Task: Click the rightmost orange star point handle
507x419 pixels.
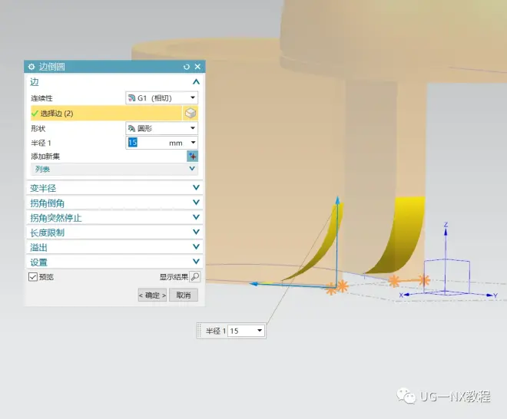Action: [x=423, y=280]
